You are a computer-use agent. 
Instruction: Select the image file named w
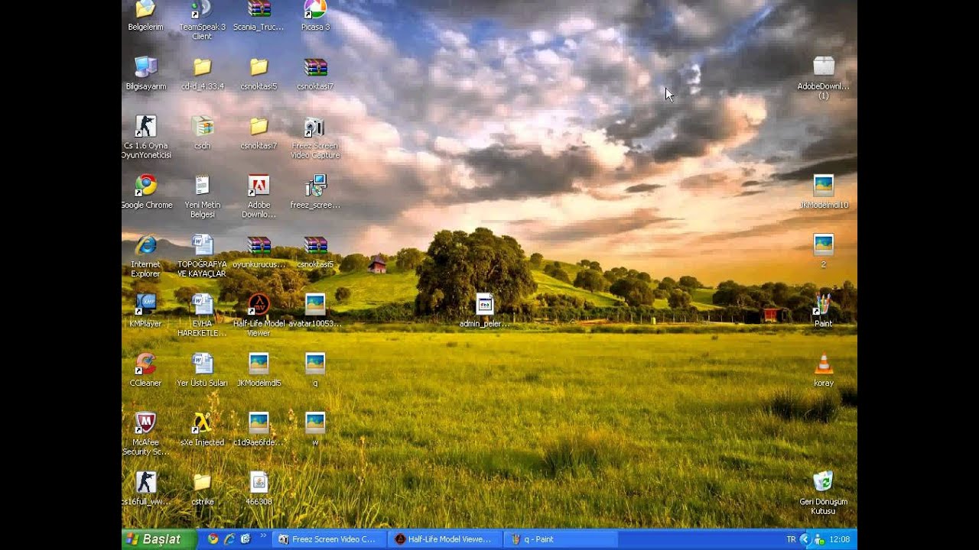click(315, 424)
